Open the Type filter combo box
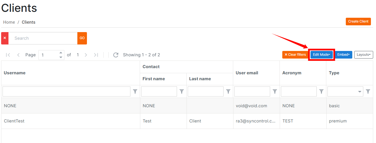 click(346, 91)
